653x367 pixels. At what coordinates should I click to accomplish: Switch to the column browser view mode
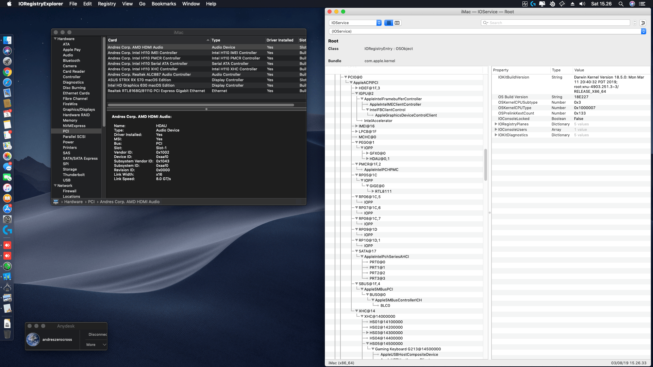pos(397,23)
